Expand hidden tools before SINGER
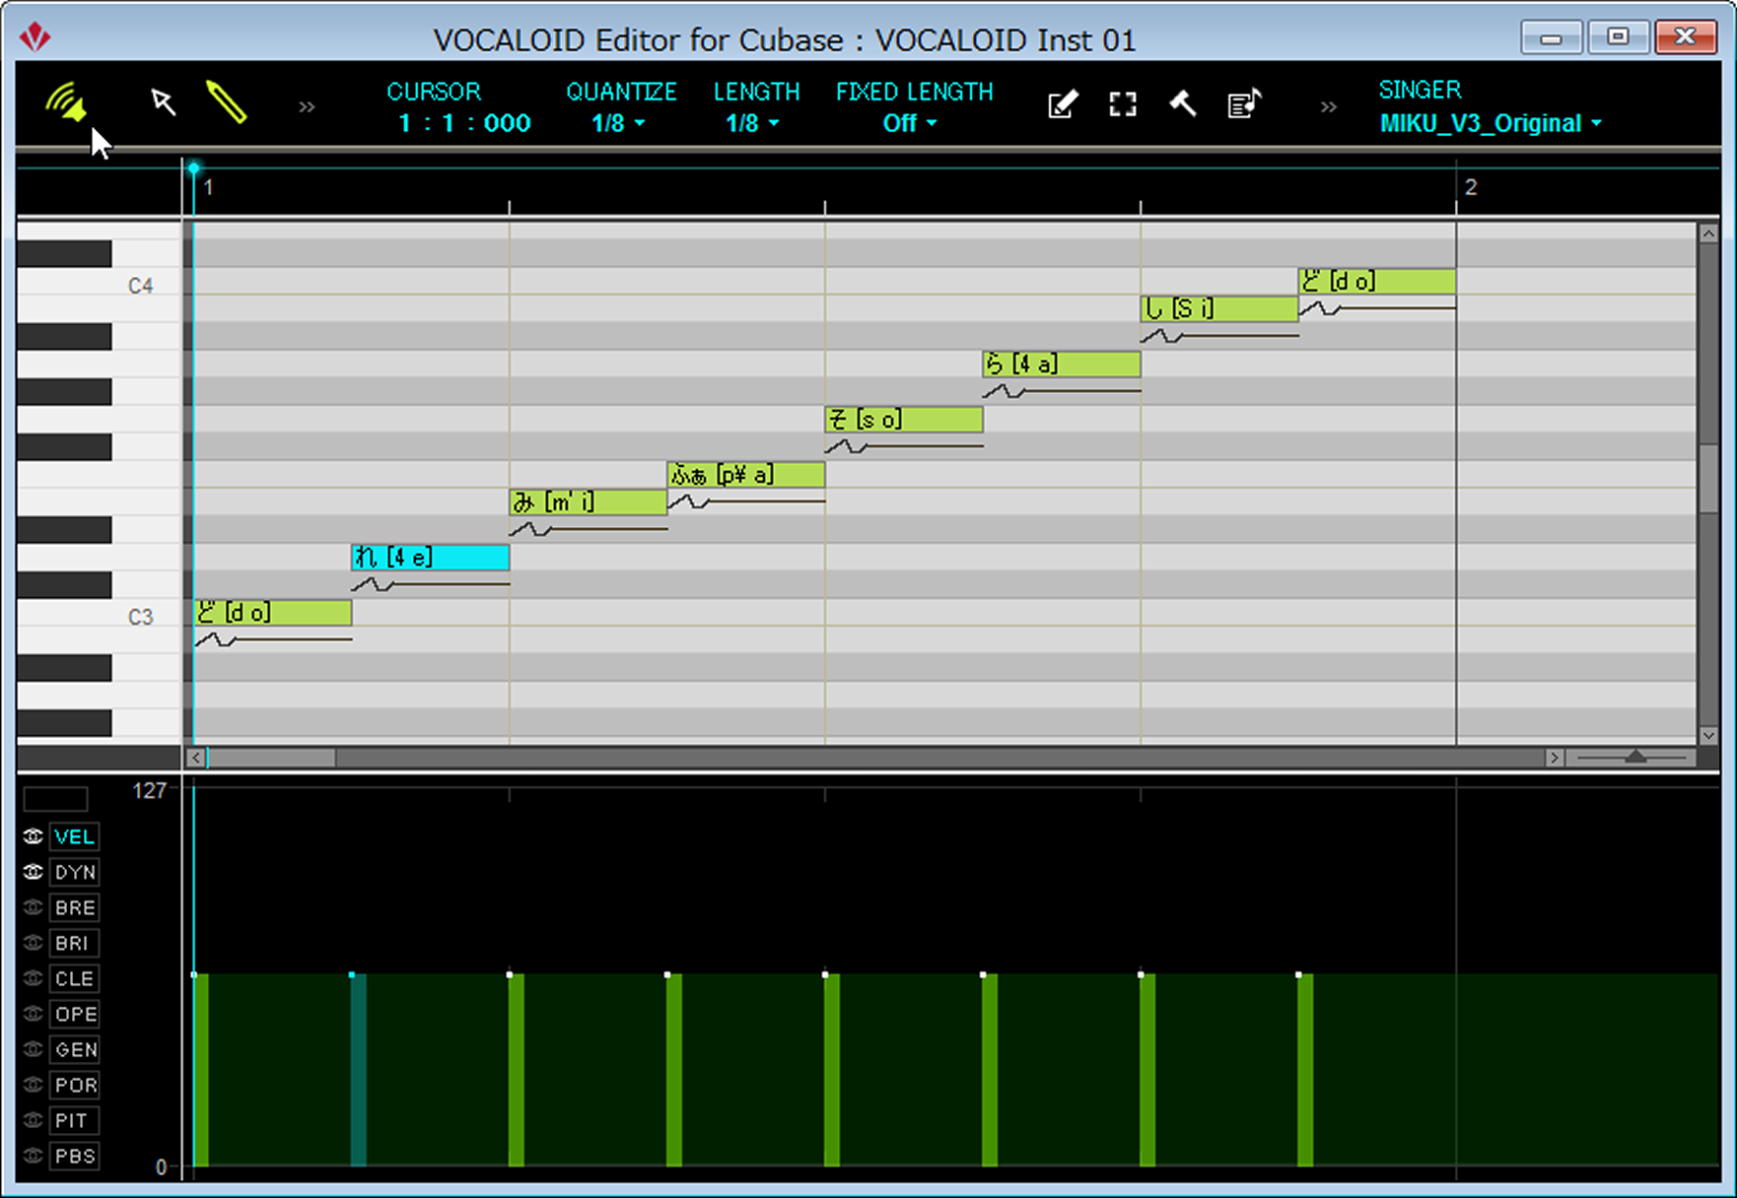The width and height of the screenshot is (1737, 1198). pyautogui.click(x=1328, y=106)
